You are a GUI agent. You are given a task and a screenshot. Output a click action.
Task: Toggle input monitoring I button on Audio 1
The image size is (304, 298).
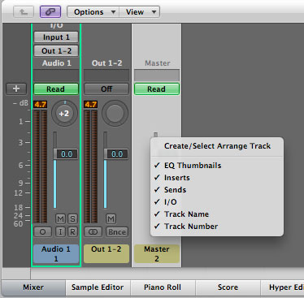click(x=60, y=232)
